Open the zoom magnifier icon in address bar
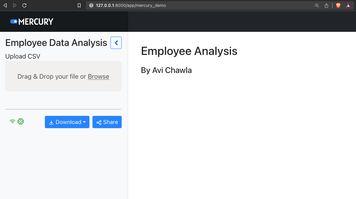The height and width of the screenshot is (199, 356). click(317, 5)
